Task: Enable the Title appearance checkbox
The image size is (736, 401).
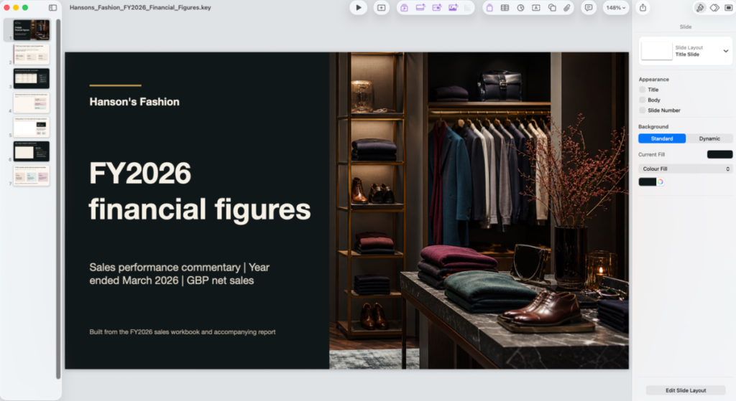Action: coord(642,90)
